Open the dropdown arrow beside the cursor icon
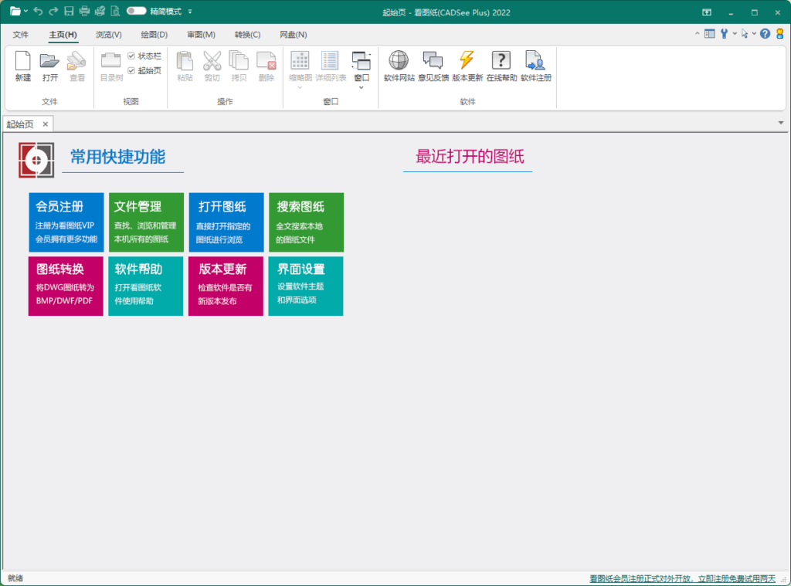The image size is (791, 586). point(754,34)
